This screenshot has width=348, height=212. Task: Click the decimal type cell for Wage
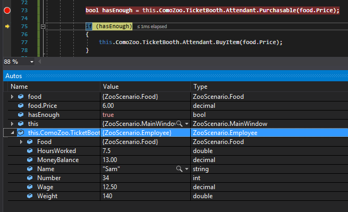pyautogui.click(x=269, y=187)
